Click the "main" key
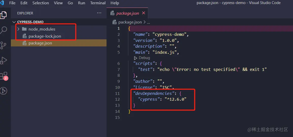 tap(140, 52)
